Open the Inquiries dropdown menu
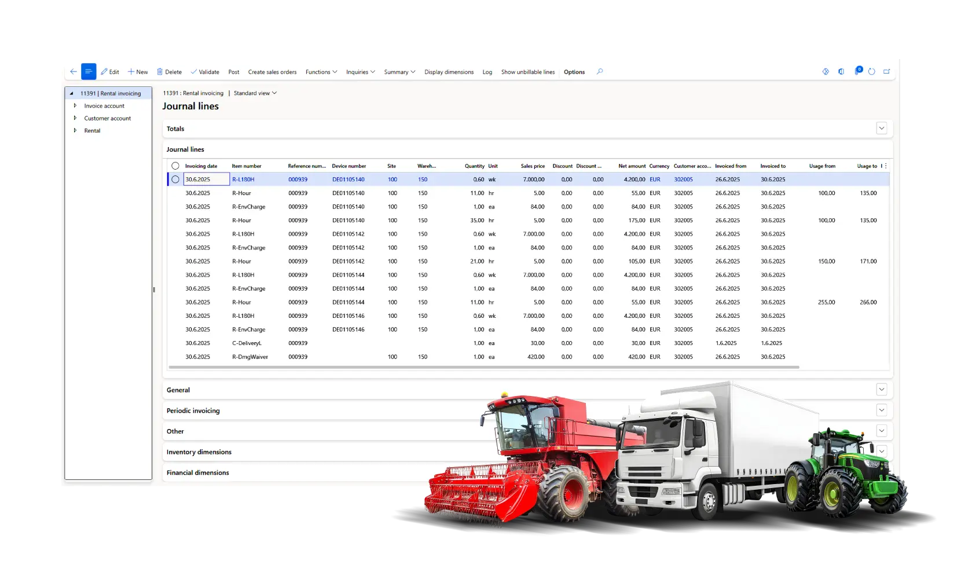 click(361, 72)
